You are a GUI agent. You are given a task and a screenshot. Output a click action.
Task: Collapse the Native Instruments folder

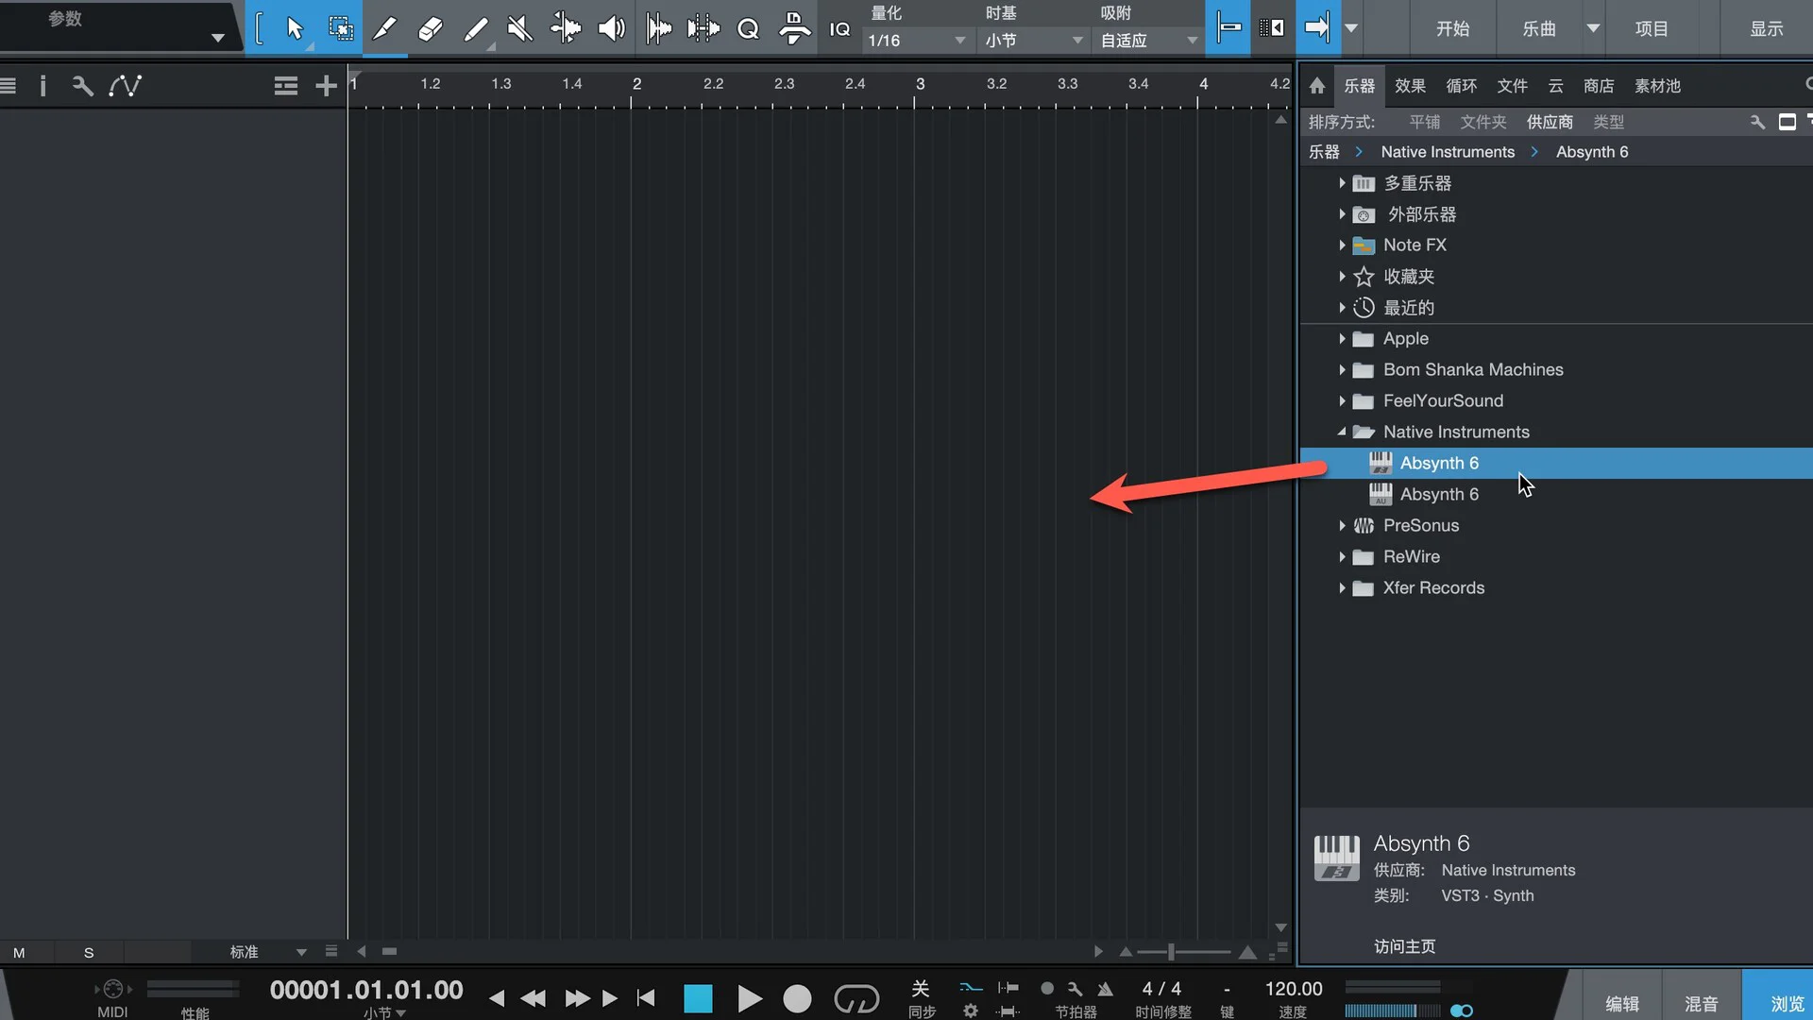[1342, 432]
